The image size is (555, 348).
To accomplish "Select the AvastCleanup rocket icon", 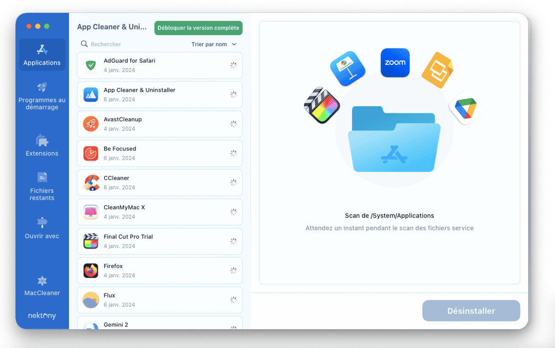I will click(91, 124).
